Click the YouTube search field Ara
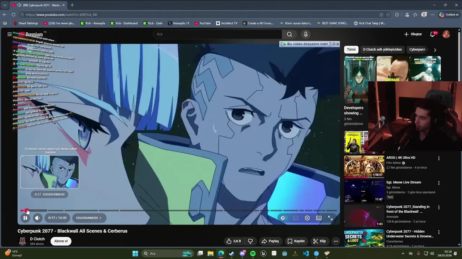This screenshot has height=259, width=462. click(x=218, y=34)
